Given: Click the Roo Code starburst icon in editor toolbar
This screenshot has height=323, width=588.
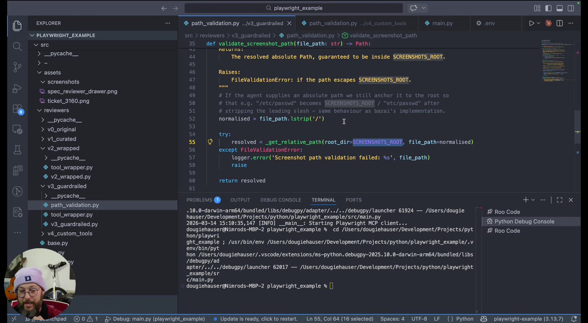Looking at the screenshot, I should click(548, 23).
